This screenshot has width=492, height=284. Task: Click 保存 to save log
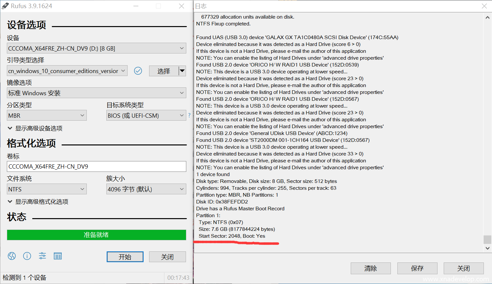[417, 268]
